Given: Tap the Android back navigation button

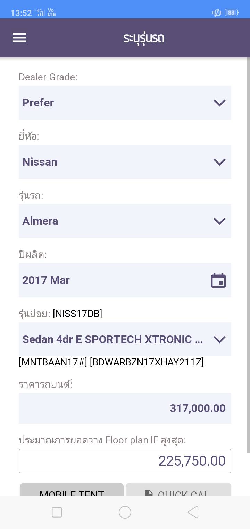Looking at the screenshot, I should (x=193, y=512).
